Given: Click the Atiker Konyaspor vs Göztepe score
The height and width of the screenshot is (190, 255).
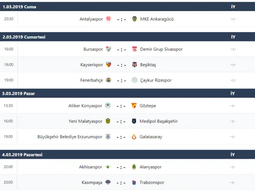Looking at the screenshot, I should click(121, 106).
